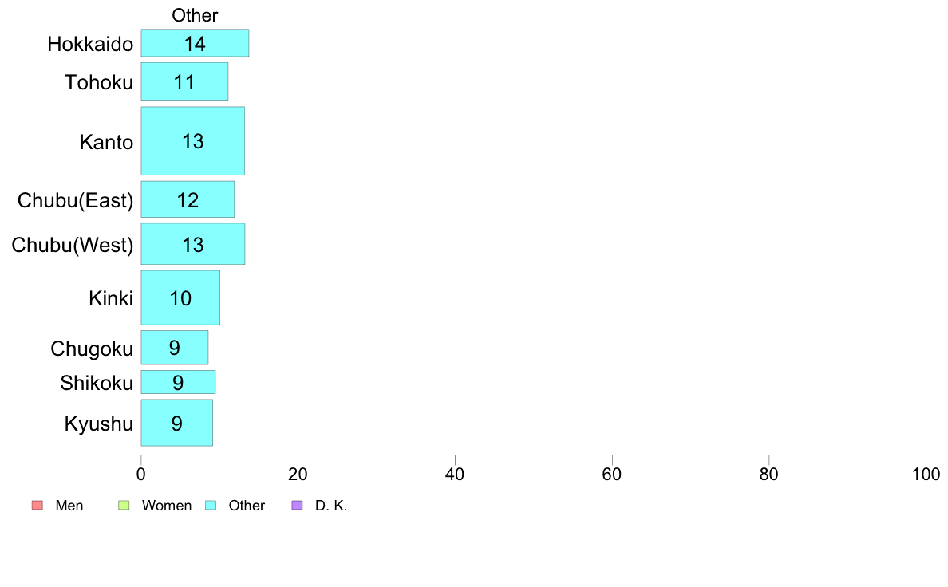Select the Women legend label
Viewport: 948px width, 587px height.
click(167, 506)
